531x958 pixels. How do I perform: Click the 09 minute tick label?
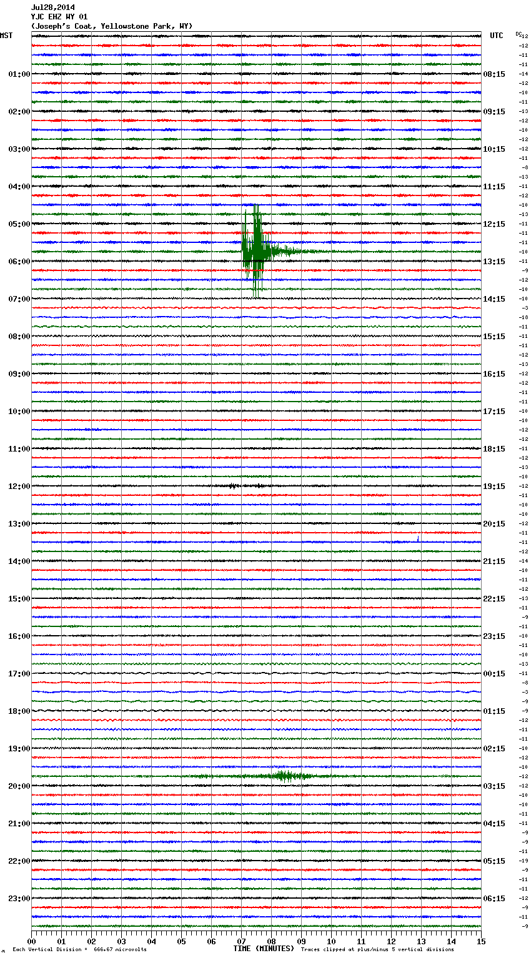[301, 941]
